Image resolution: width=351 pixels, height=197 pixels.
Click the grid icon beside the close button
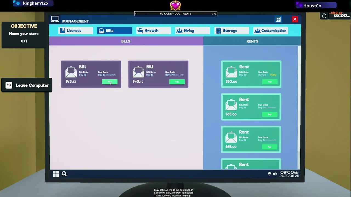click(x=278, y=19)
